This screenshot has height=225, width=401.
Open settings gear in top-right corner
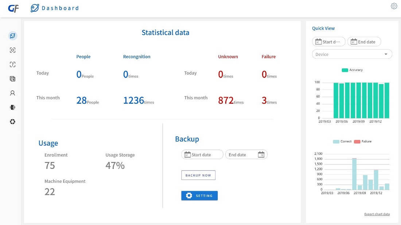[394, 6]
